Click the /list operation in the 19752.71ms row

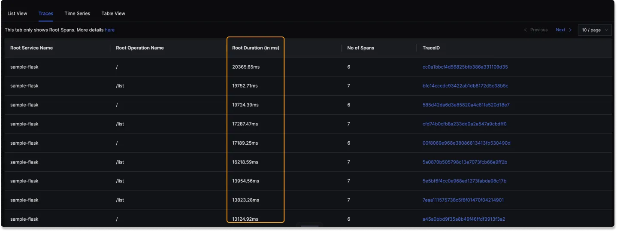pos(120,86)
